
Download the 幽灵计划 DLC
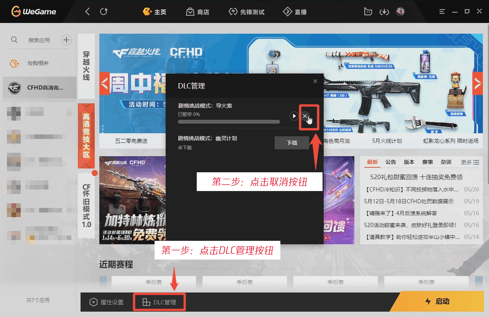tap(292, 143)
